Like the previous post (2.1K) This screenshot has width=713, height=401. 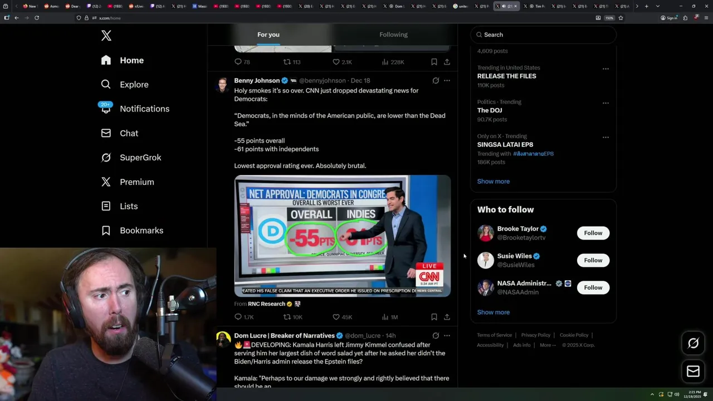click(x=342, y=62)
